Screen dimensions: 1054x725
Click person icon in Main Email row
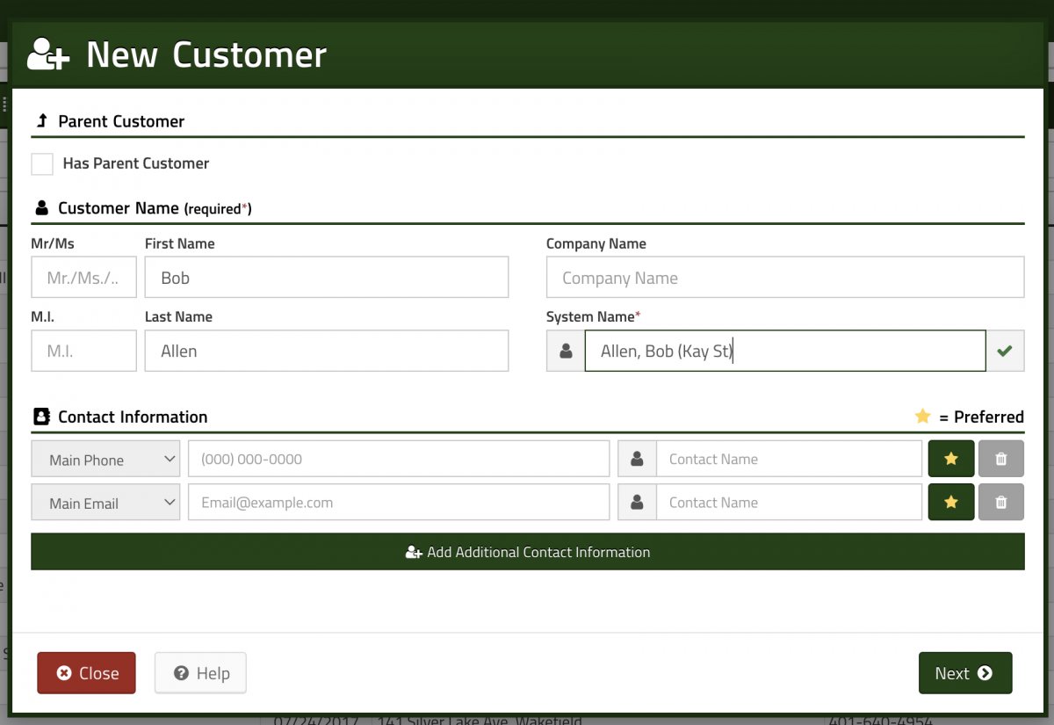pos(638,503)
